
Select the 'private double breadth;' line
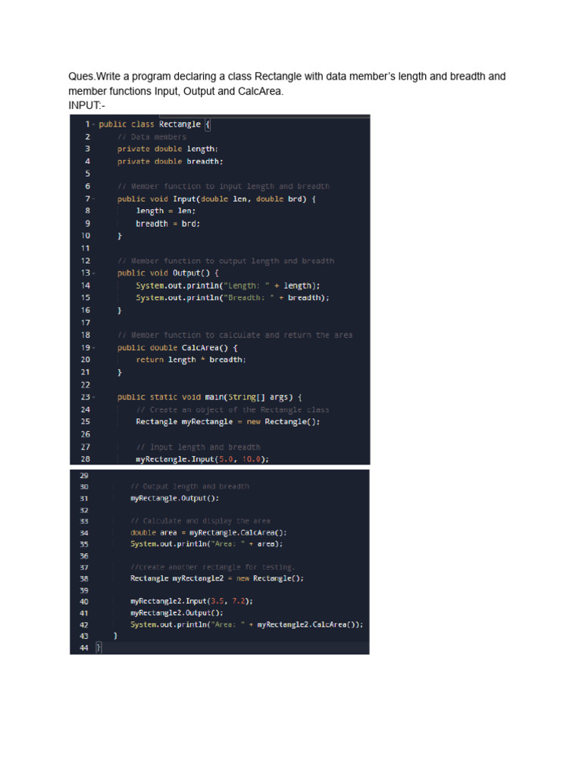[171, 161]
